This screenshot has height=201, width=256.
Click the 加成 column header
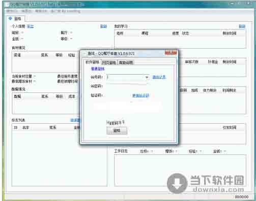click(194, 90)
